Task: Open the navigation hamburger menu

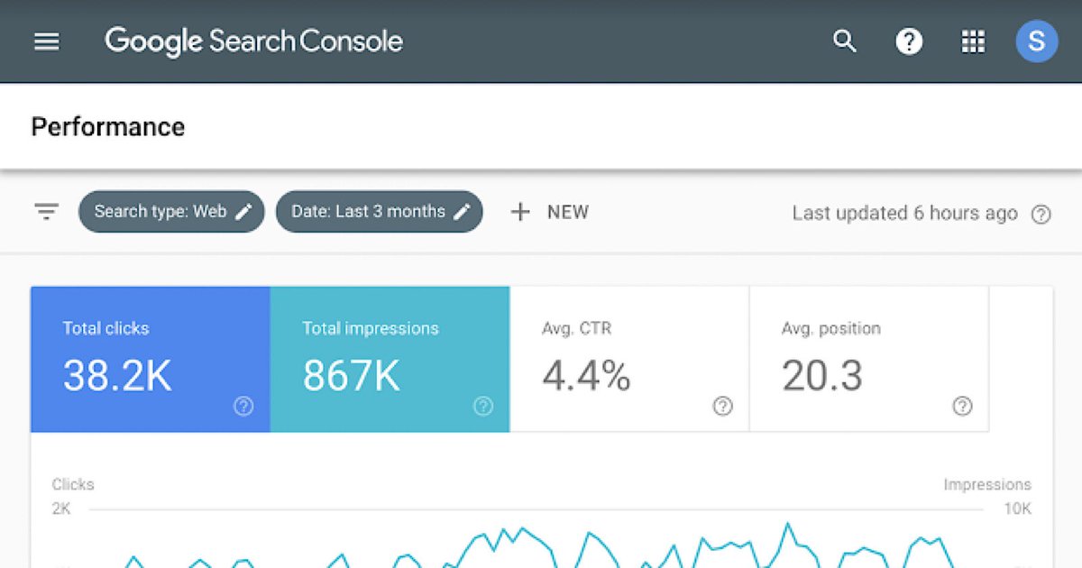Action: coord(46,41)
